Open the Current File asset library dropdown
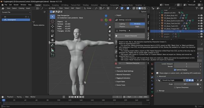The height and width of the screenshot is (108, 204). [x=16, y=12]
